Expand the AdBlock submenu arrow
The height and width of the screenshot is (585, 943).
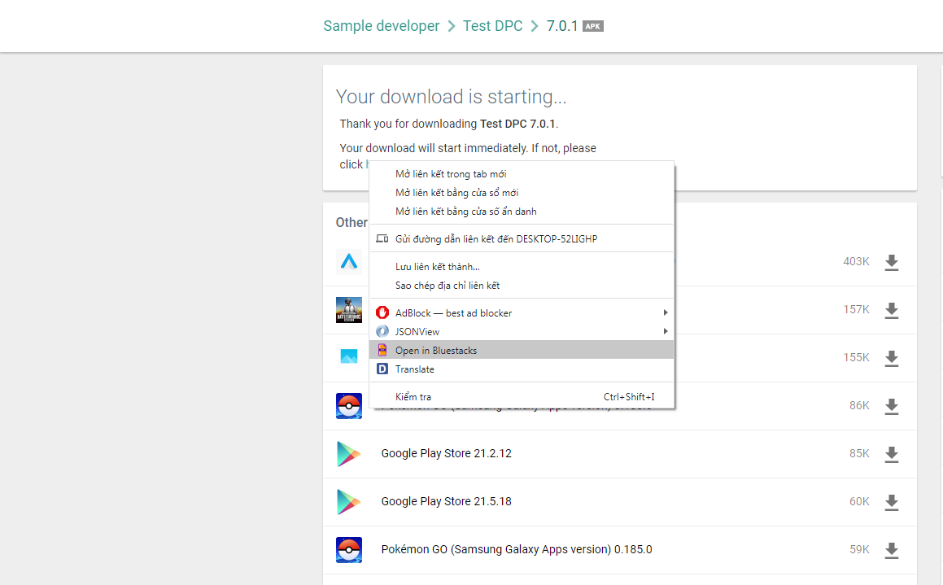tap(666, 312)
